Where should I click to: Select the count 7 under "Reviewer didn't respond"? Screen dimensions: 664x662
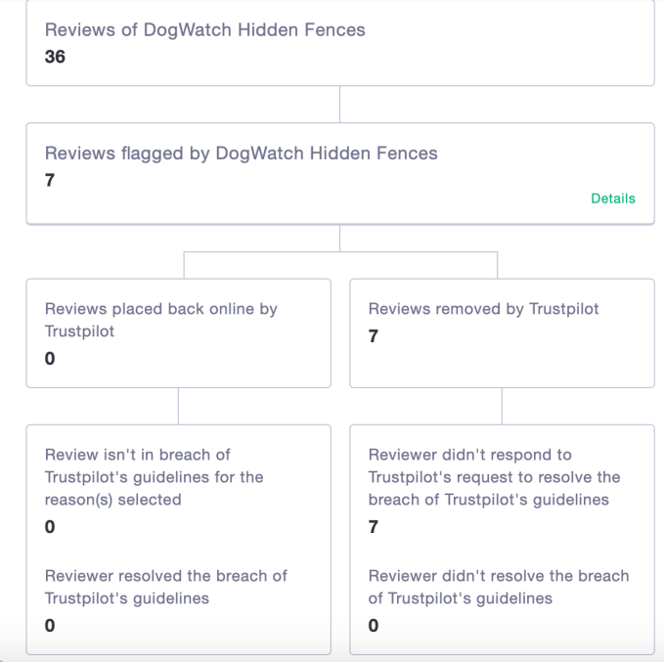(374, 527)
